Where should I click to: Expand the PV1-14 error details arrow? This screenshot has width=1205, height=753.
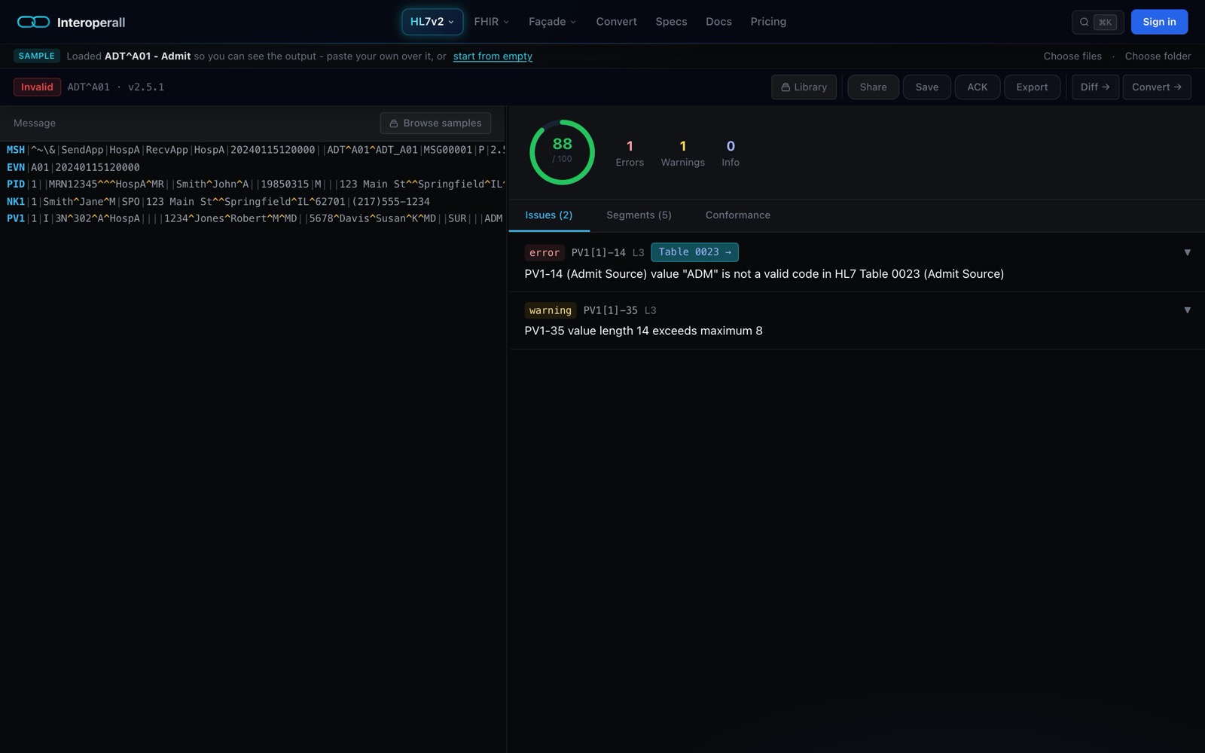(1187, 252)
